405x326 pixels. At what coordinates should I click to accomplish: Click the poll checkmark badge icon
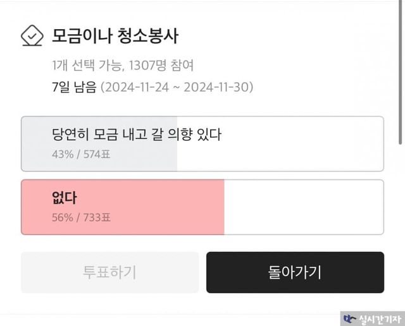[x=31, y=36]
